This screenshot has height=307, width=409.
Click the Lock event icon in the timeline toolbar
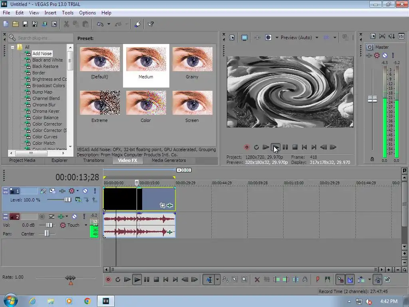[305, 279]
